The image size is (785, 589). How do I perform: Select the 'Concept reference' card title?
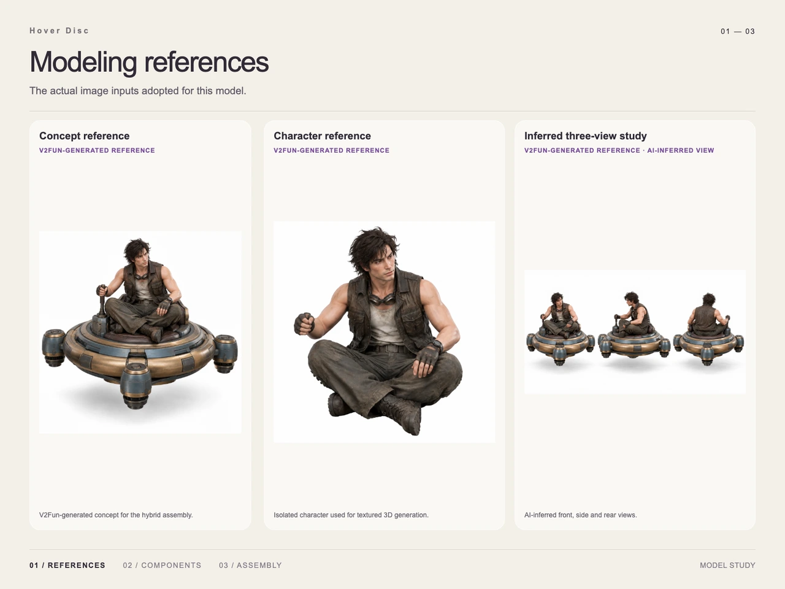pyautogui.click(x=85, y=136)
